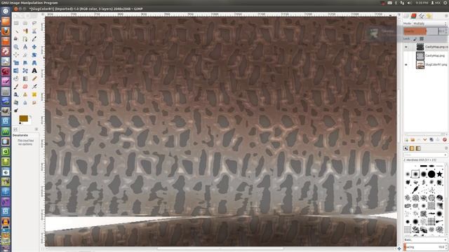Image resolution: width=449 pixels, height=252 pixels.
Task: Open the brushes dock tab menu
Action: point(446,148)
